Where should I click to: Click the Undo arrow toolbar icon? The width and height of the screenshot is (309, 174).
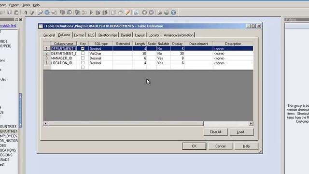point(25,13)
